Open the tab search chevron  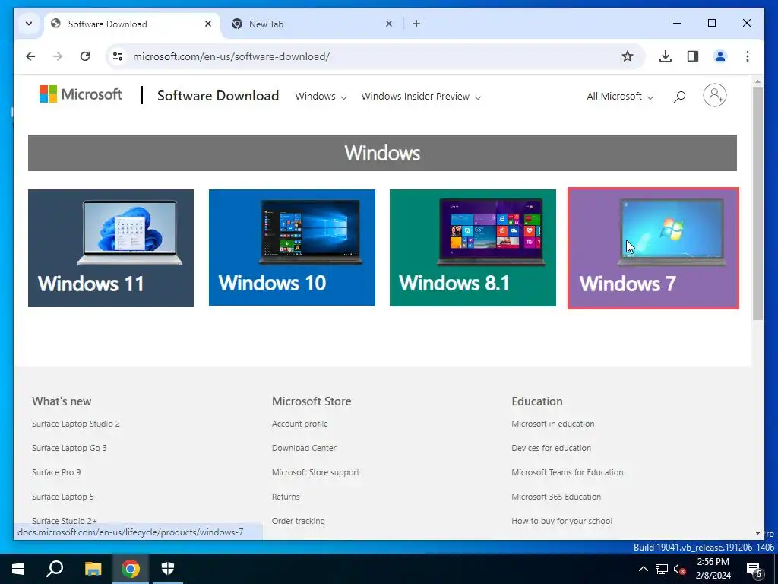point(29,24)
